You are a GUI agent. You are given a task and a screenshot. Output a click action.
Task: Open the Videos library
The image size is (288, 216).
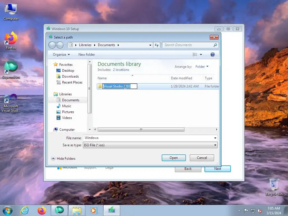(x=67, y=118)
